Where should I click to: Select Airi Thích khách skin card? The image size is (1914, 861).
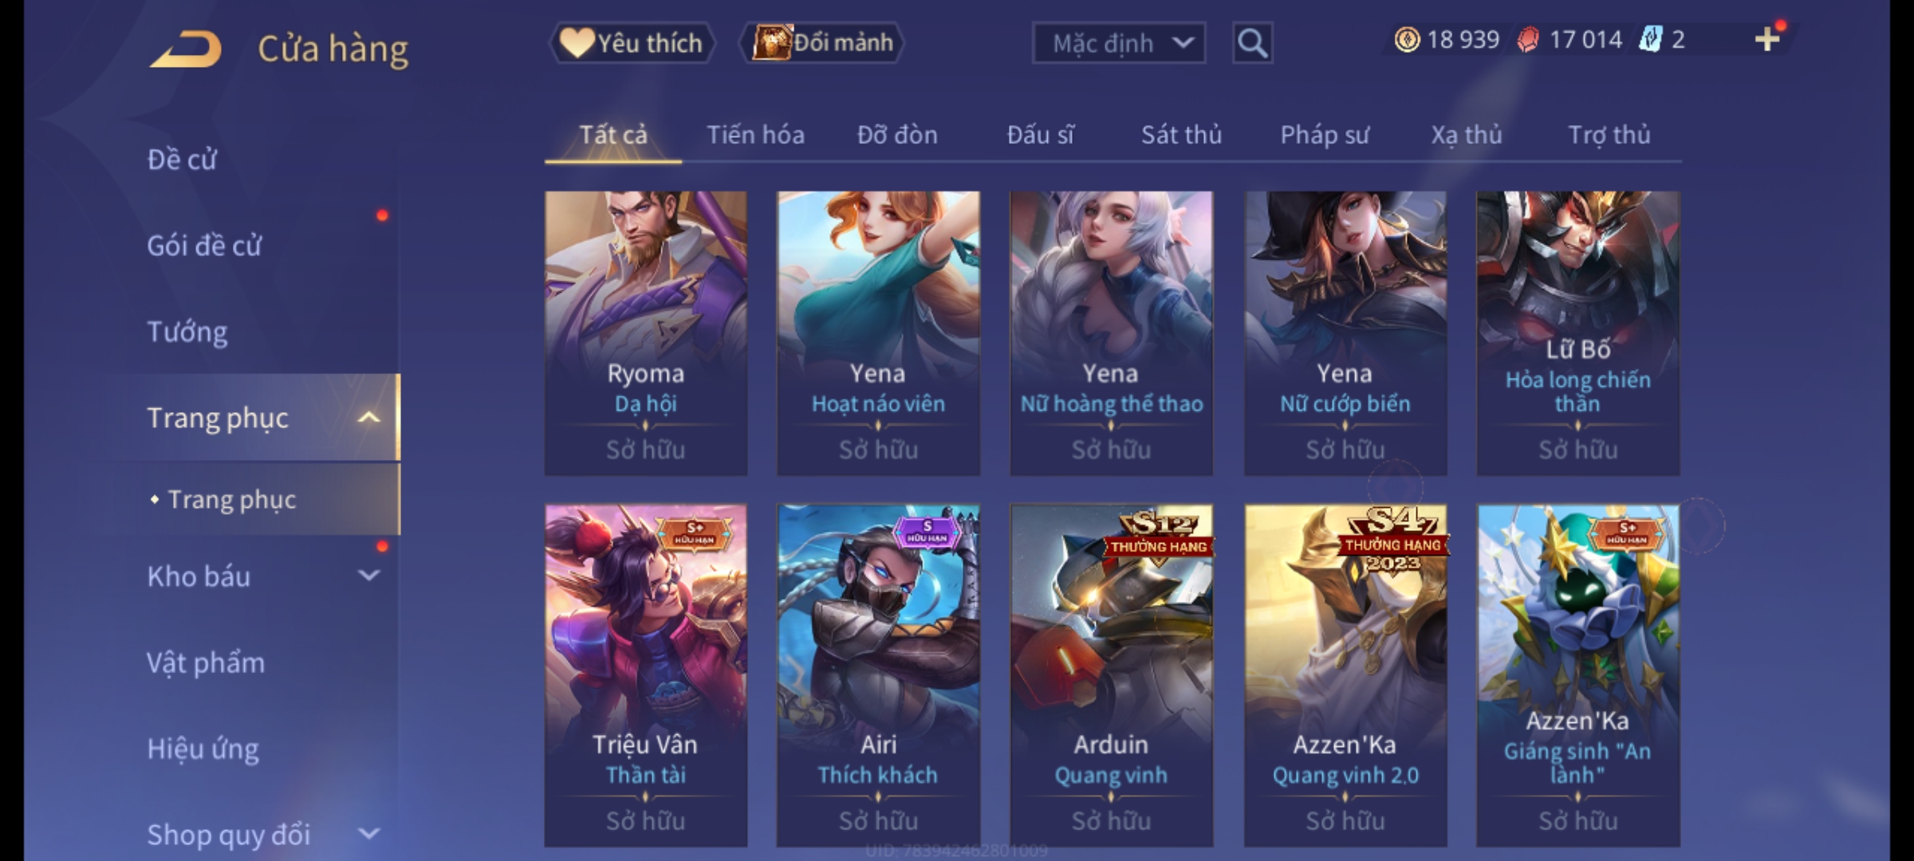tap(878, 674)
